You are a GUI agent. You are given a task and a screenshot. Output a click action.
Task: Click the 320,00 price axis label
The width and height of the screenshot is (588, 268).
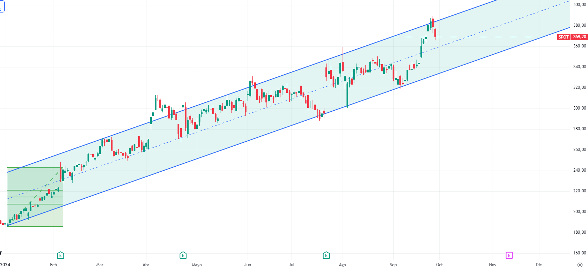coord(579,87)
